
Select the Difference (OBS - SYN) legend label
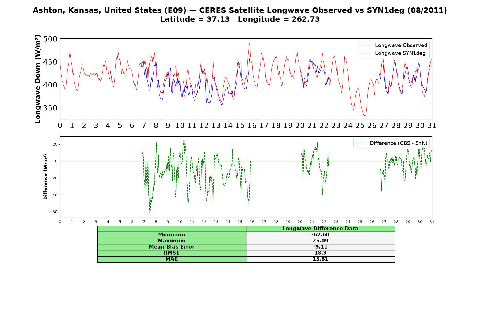[398, 143]
